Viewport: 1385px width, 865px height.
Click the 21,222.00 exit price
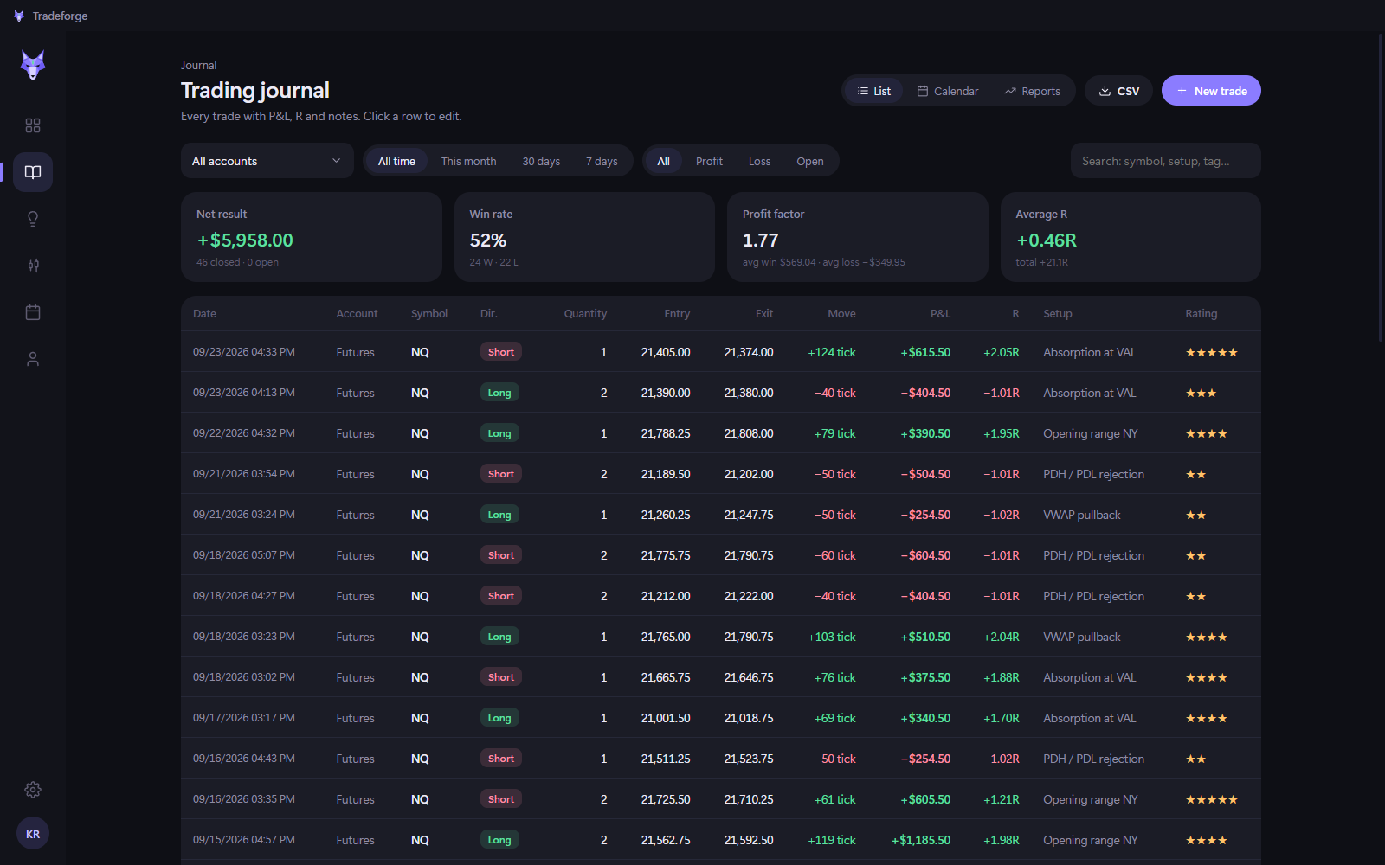(x=749, y=596)
